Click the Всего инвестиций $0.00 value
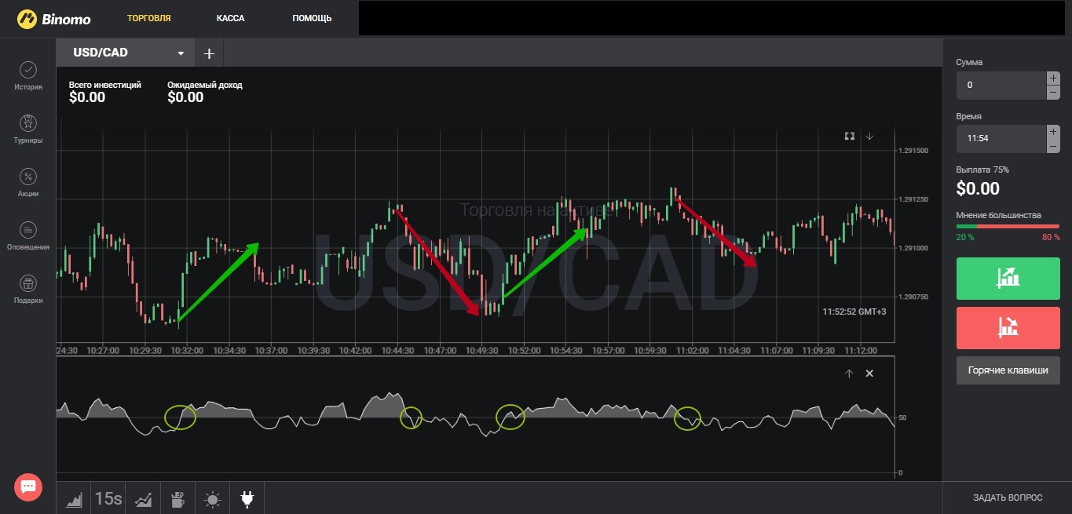The image size is (1072, 514). click(x=87, y=97)
